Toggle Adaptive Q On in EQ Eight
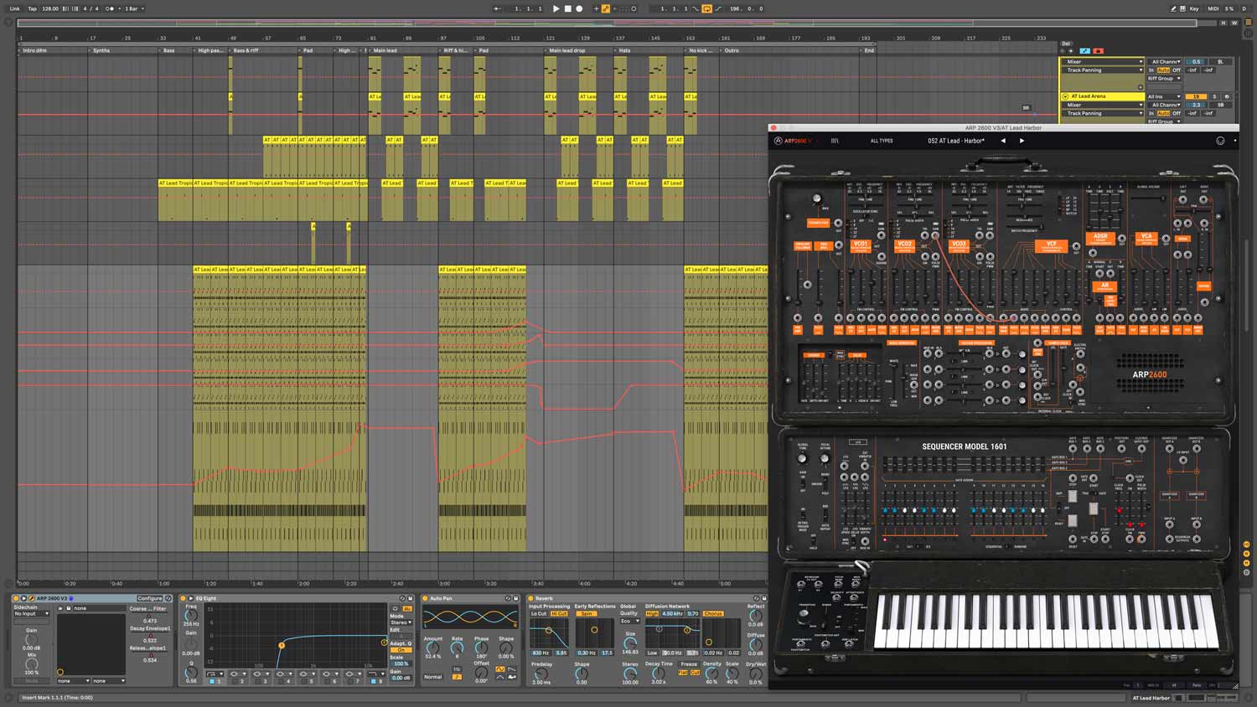 [x=401, y=650]
